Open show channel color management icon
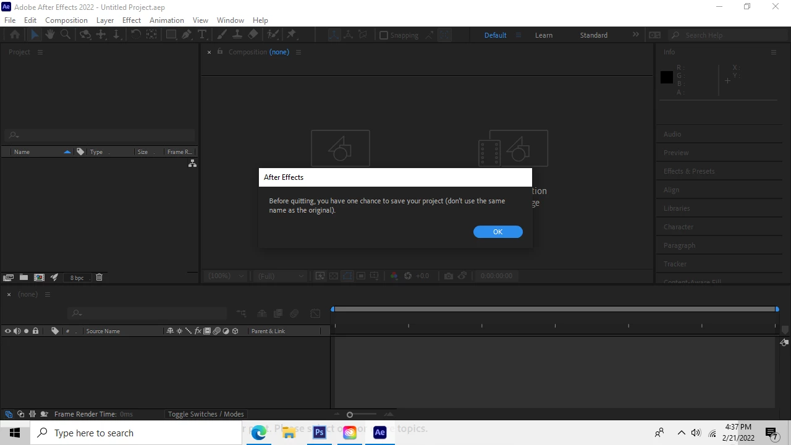Viewport: 791px width, 445px height. [394, 276]
